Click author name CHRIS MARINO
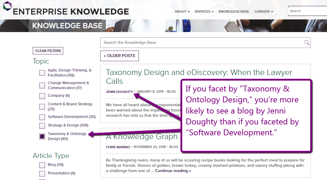This screenshot has width=327, height=180. (x=118, y=147)
